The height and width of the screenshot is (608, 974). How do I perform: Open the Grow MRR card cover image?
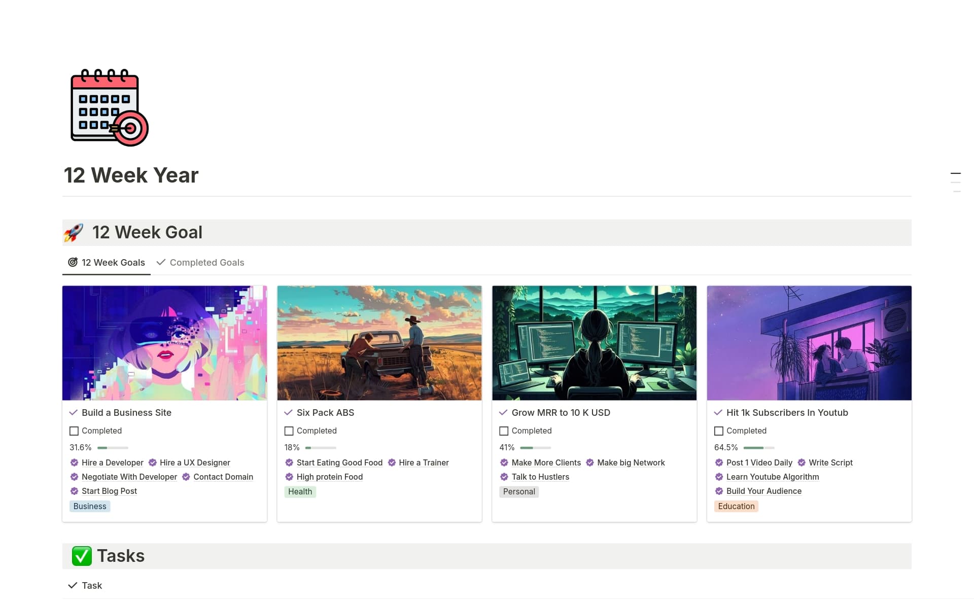pyautogui.click(x=594, y=343)
